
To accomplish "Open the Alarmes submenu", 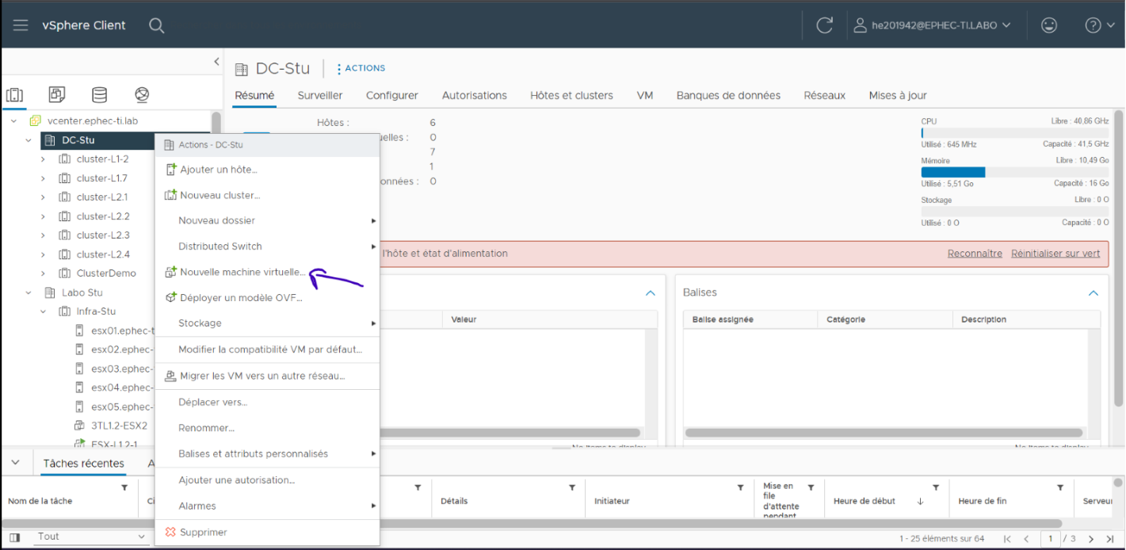I will pos(267,506).
